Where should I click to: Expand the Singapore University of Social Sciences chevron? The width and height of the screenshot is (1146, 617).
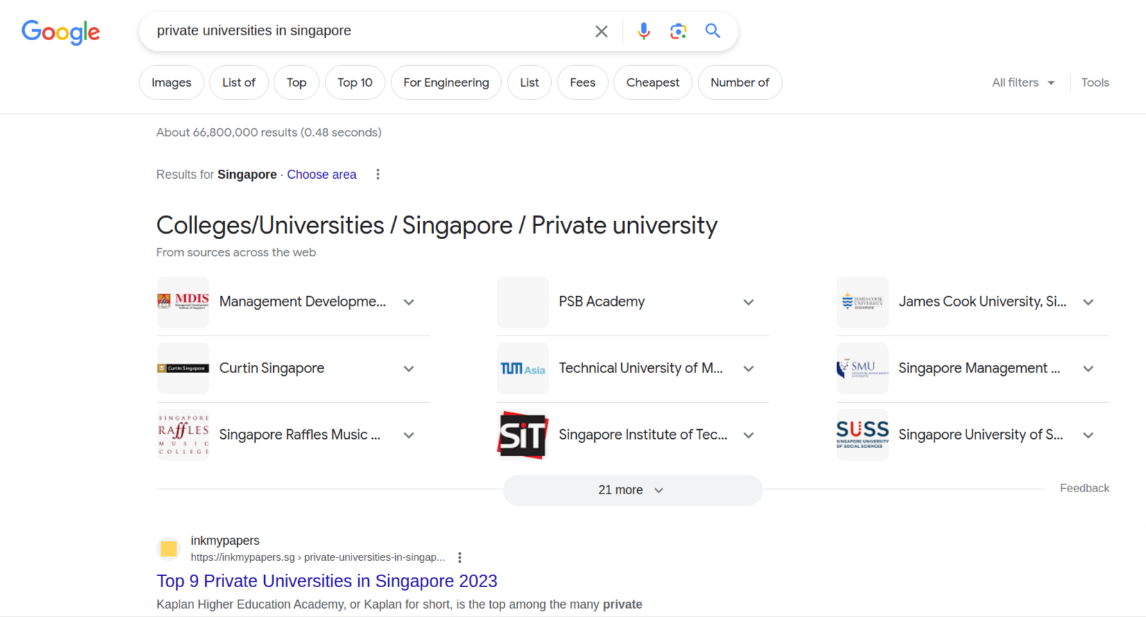click(x=1088, y=435)
